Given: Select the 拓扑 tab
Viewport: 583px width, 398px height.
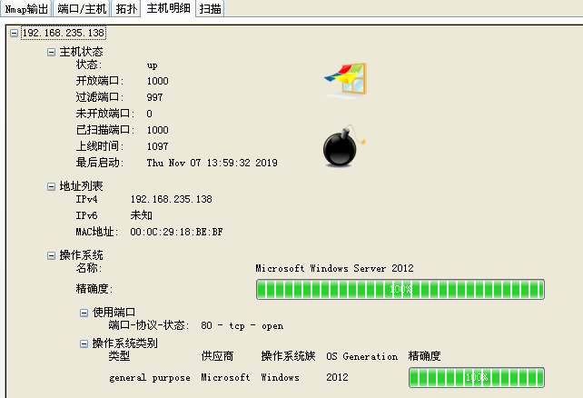Looking at the screenshot, I should (125, 9).
